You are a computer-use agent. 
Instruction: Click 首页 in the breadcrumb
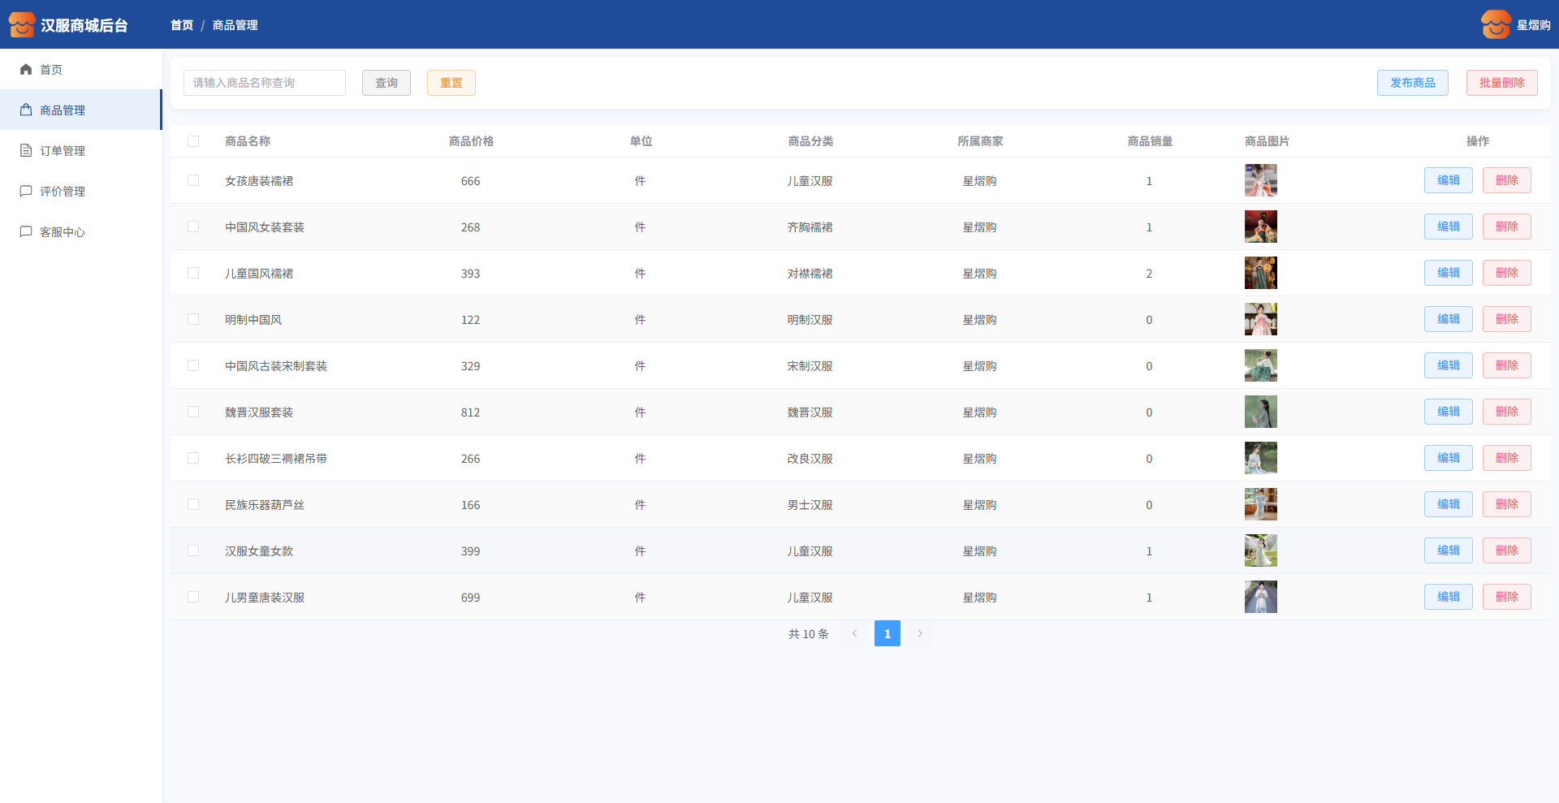182,25
